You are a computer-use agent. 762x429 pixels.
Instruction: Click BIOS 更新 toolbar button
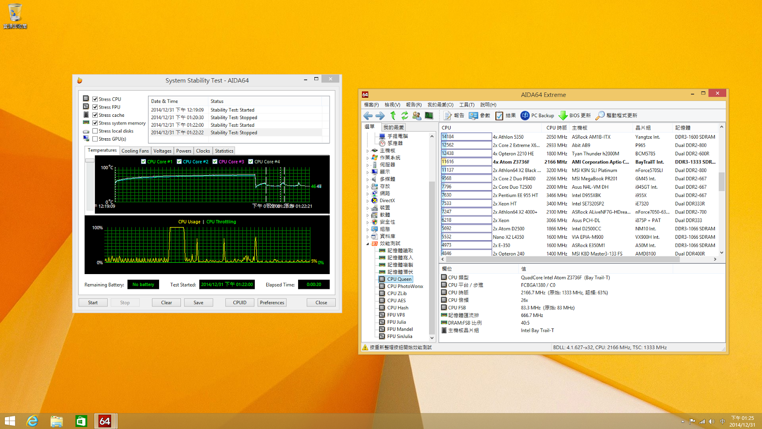(575, 115)
